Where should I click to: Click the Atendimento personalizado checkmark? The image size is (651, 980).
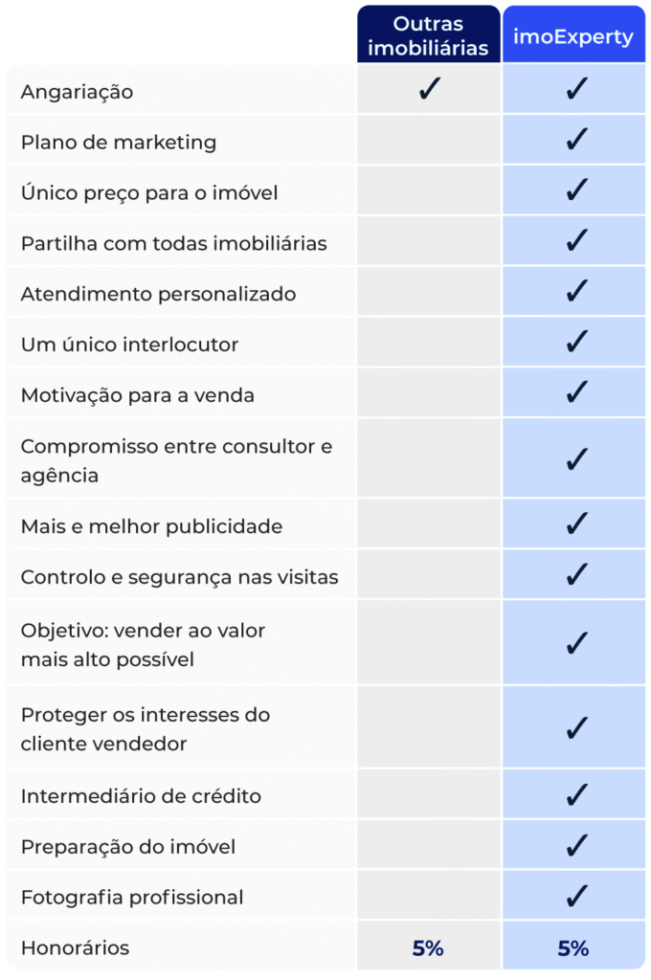tap(575, 293)
